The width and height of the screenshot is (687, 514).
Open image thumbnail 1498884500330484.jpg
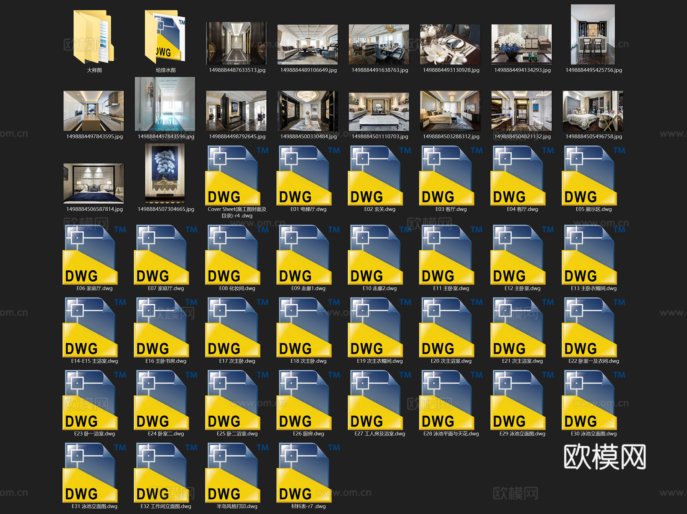click(x=308, y=111)
